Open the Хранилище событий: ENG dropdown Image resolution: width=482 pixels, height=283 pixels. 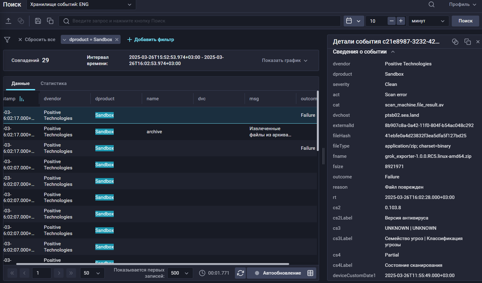coord(81,4)
